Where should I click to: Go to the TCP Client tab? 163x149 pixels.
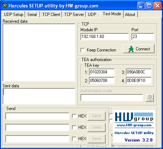[x=51, y=15]
